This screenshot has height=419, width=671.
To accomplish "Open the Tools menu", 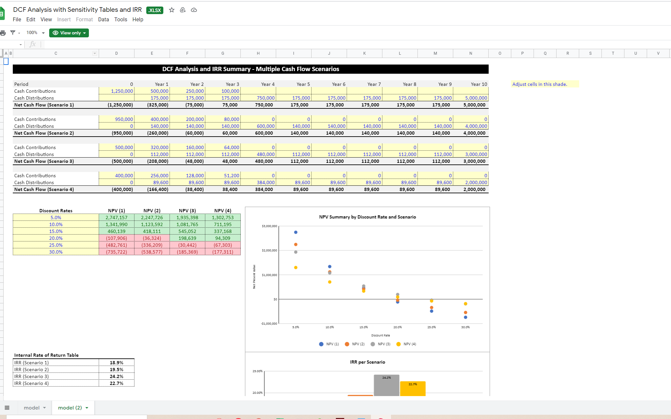I will click(x=121, y=19).
